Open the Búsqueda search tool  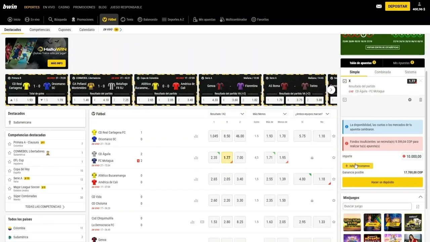pyautogui.click(x=57, y=19)
